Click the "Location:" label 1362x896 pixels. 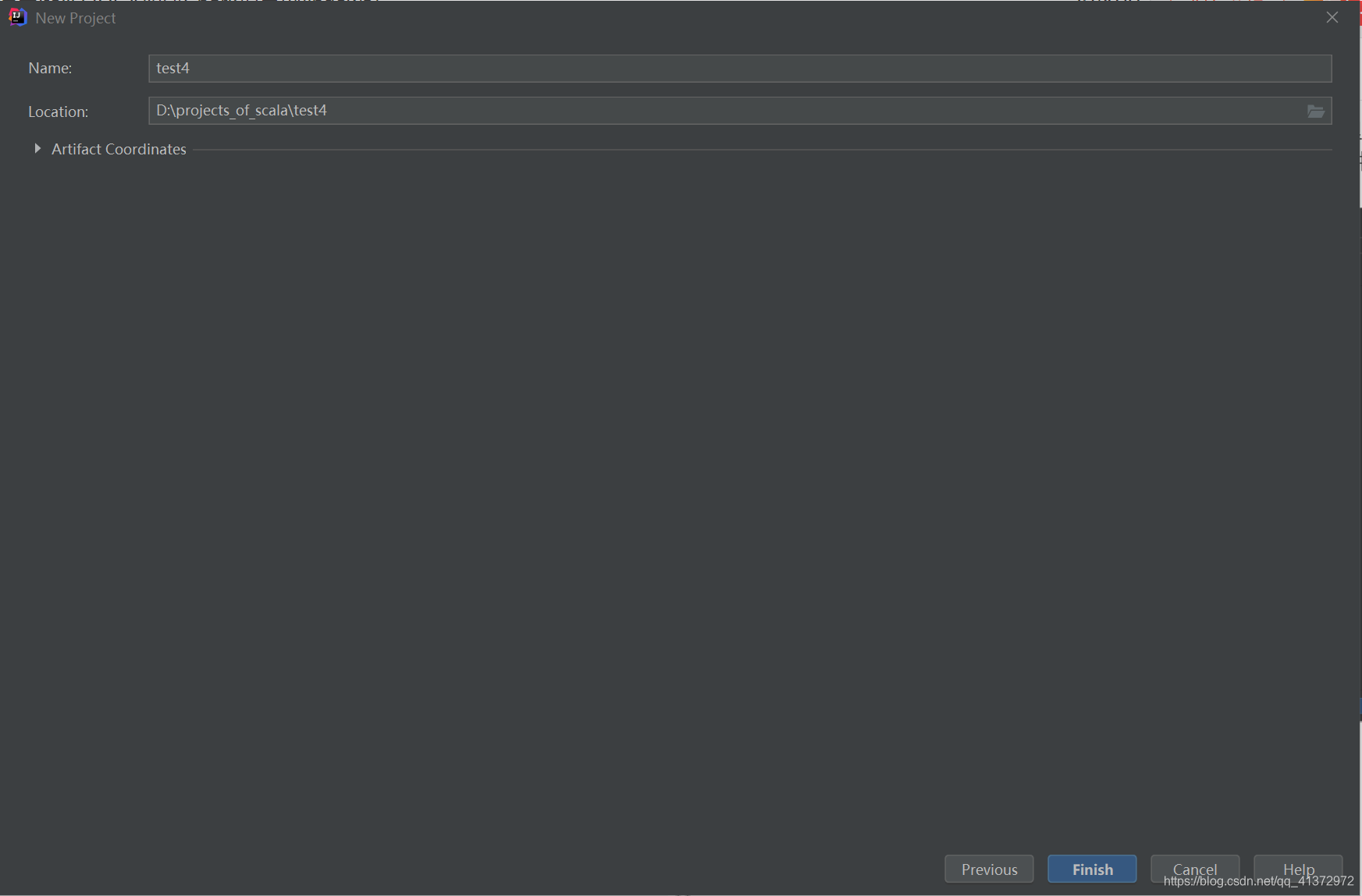(x=58, y=112)
